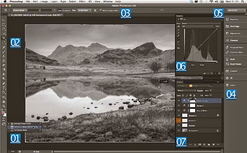Select the Hand tool

click(4, 102)
